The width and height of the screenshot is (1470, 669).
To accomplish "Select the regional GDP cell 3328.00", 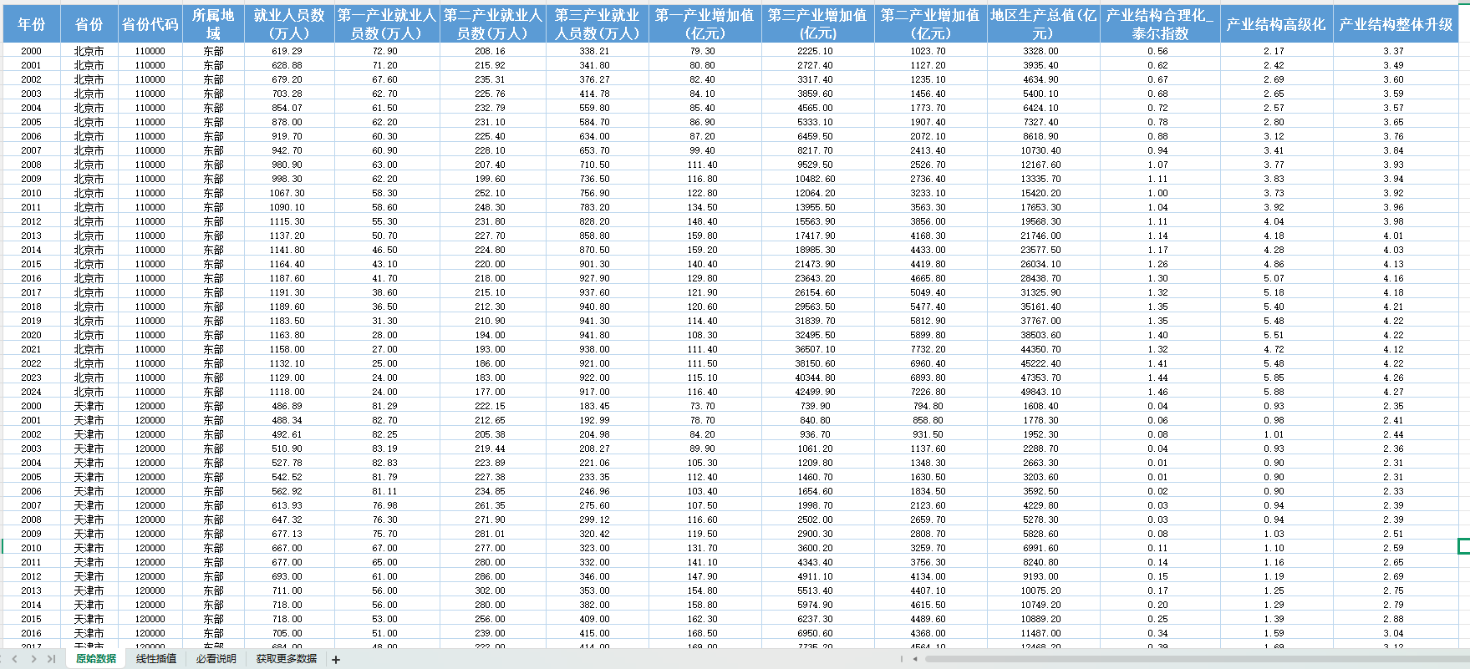I will 1043,51.
